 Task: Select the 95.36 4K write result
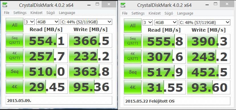coord(91,87)
